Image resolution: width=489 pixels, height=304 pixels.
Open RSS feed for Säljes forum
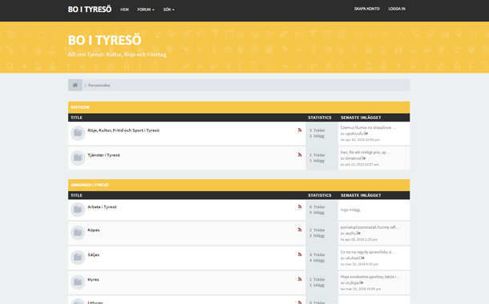[300, 254]
